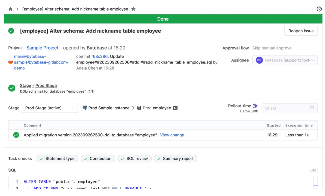Open the Statement type task check
325x196 pixels.
pos(57,159)
